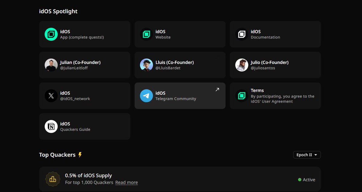Click Julian's profile avatar
This screenshot has height=192, width=362.
(51, 65)
